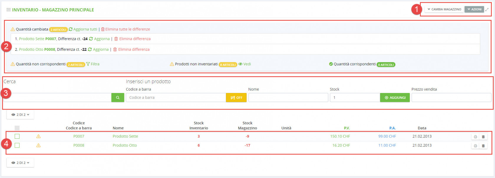This screenshot has height=178, width=495.
Task: Click the green search magnifier button
Action: (118, 98)
